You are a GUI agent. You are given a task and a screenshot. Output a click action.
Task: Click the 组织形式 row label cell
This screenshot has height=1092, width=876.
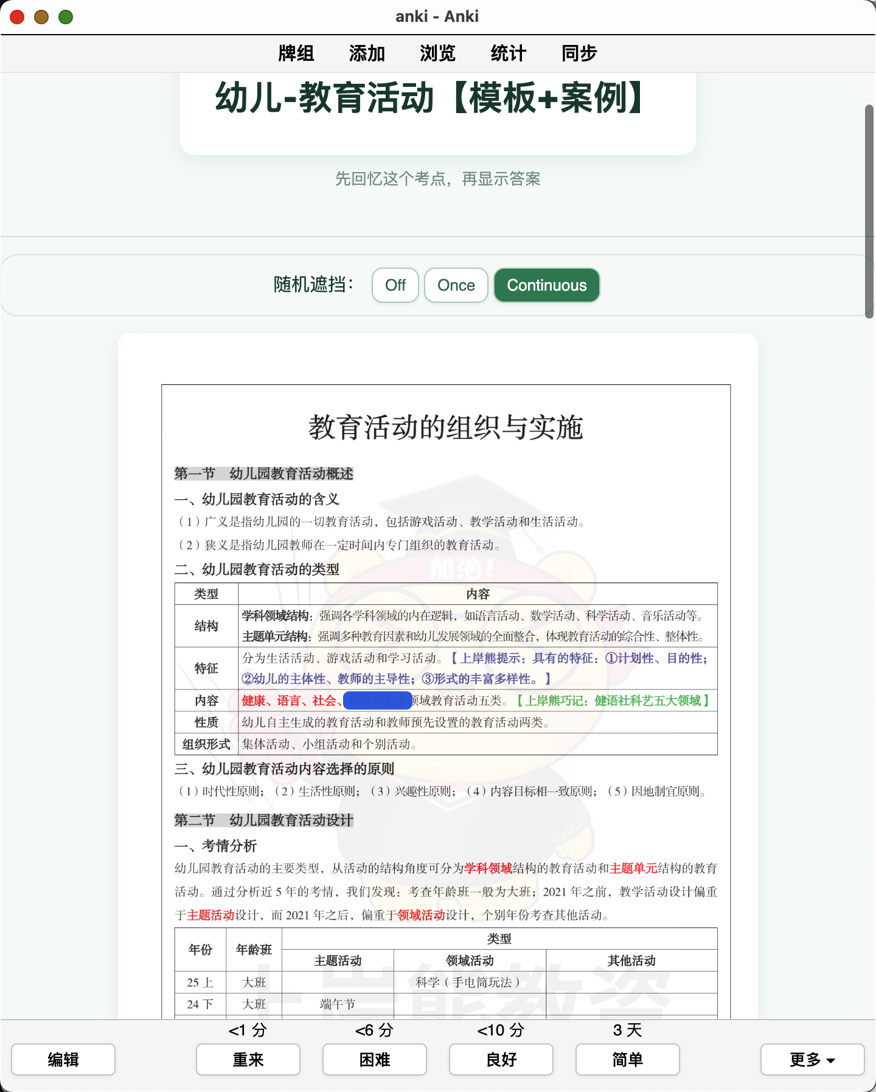point(206,744)
